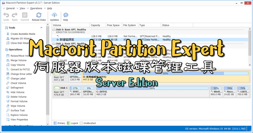This screenshot has height=133, width=253.
Task: Choose the Format Volume operation
Action: [17, 101]
